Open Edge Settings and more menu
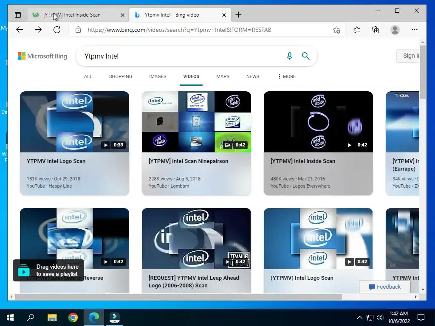The image size is (435, 326). [x=415, y=30]
